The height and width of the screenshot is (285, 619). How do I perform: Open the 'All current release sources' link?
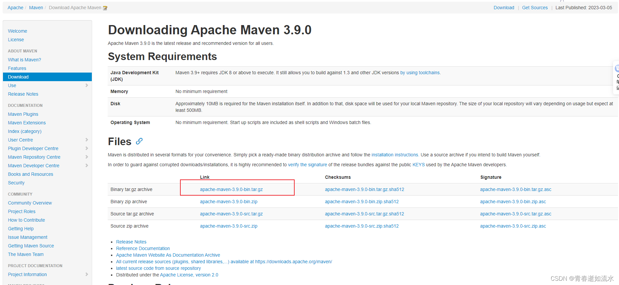pos(224,262)
